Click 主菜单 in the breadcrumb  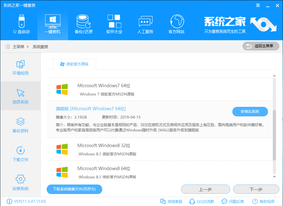point(18,47)
